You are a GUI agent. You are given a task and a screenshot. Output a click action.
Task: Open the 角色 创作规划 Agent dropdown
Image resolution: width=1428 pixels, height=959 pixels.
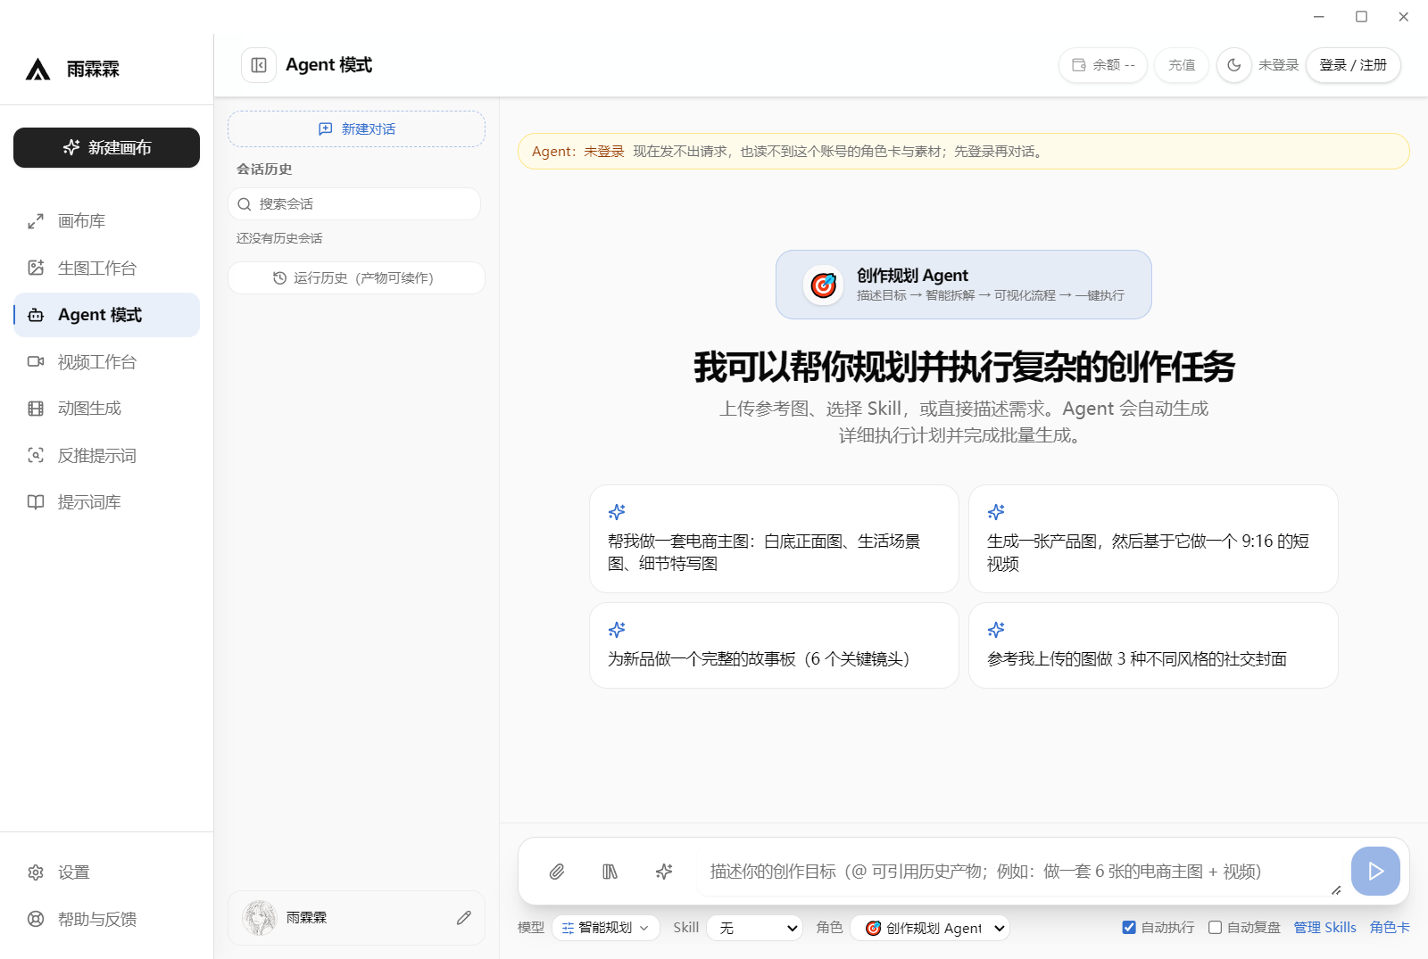pyautogui.click(x=930, y=928)
